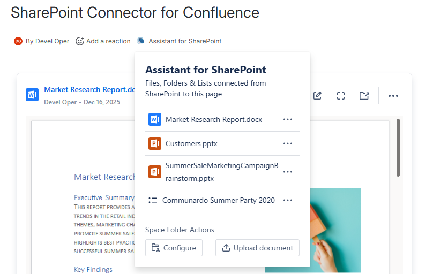Screen dimensions: 448x274
Task: Select SummerSaleMarketingCampaignBrainstorm.pptx in the list
Action: pyautogui.click(x=221, y=172)
